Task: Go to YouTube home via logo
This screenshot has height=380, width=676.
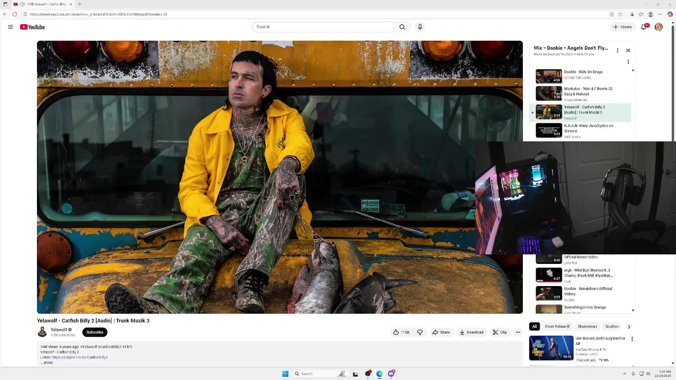Action: click(x=32, y=27)
